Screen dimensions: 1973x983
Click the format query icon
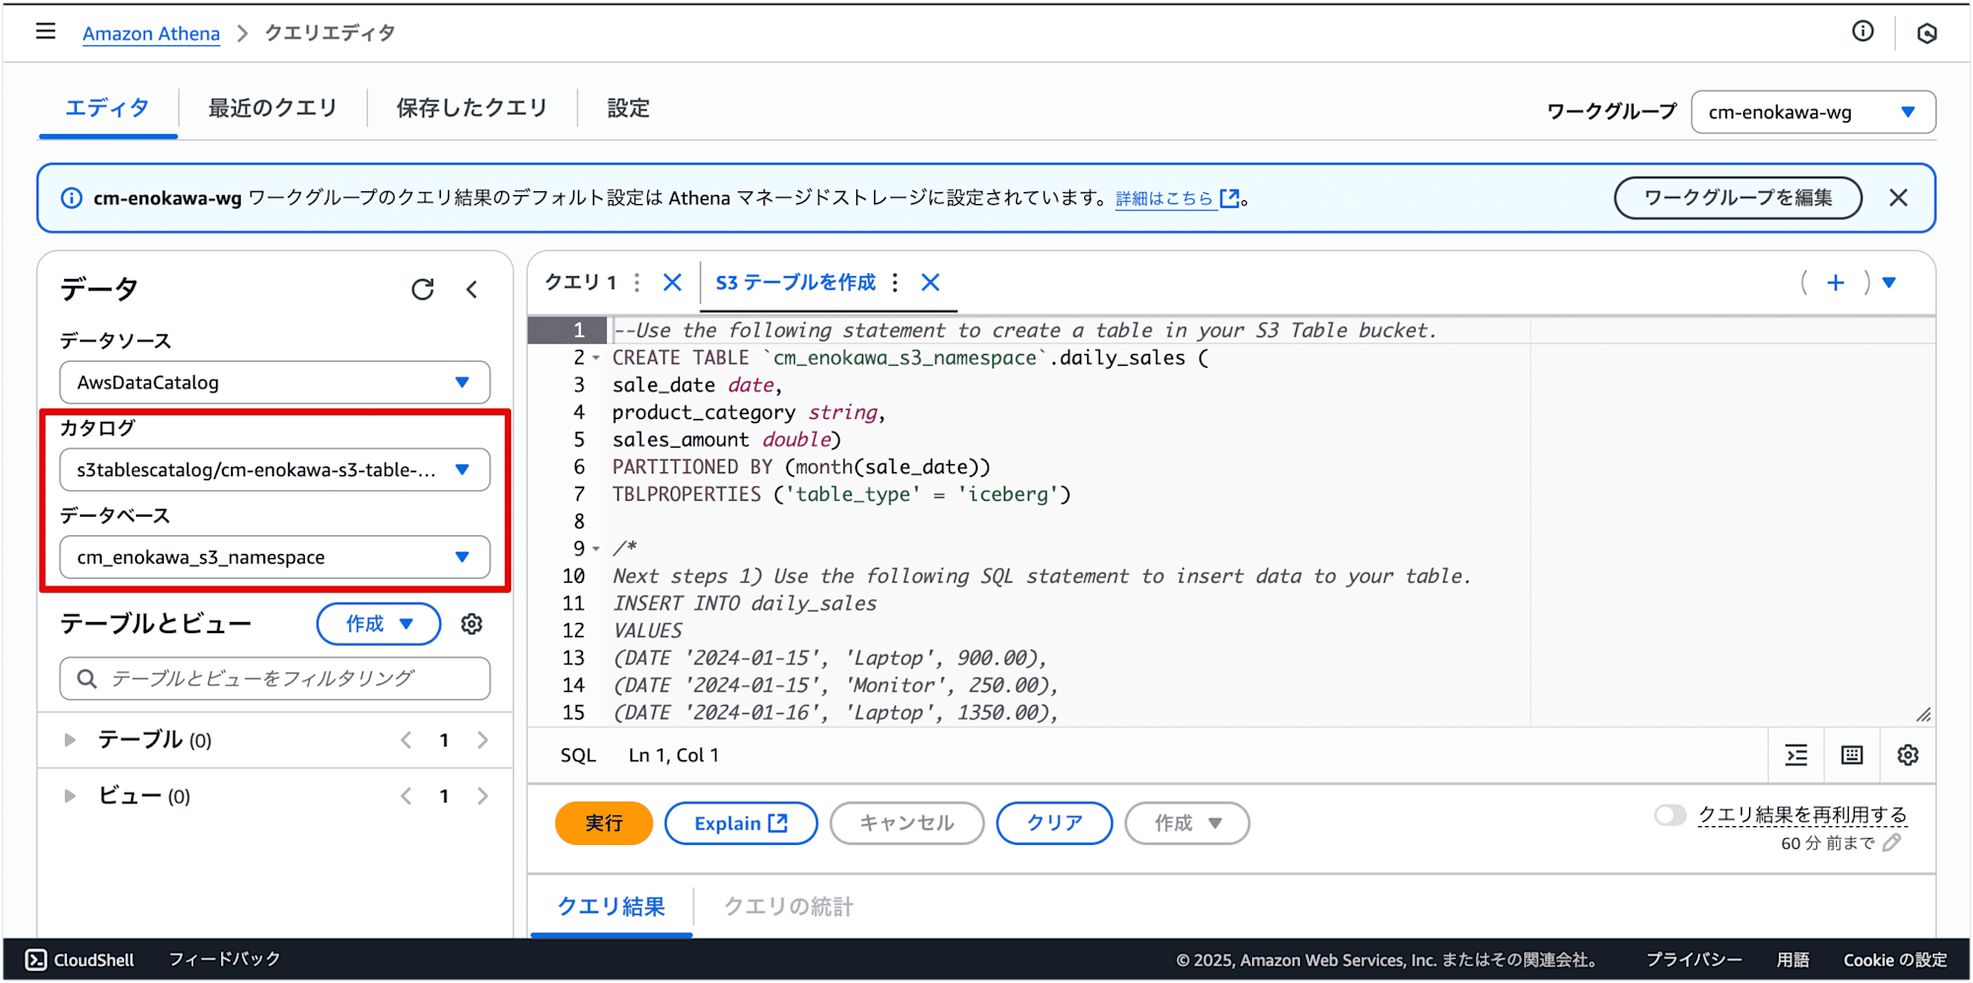[x=1796, y=755]
